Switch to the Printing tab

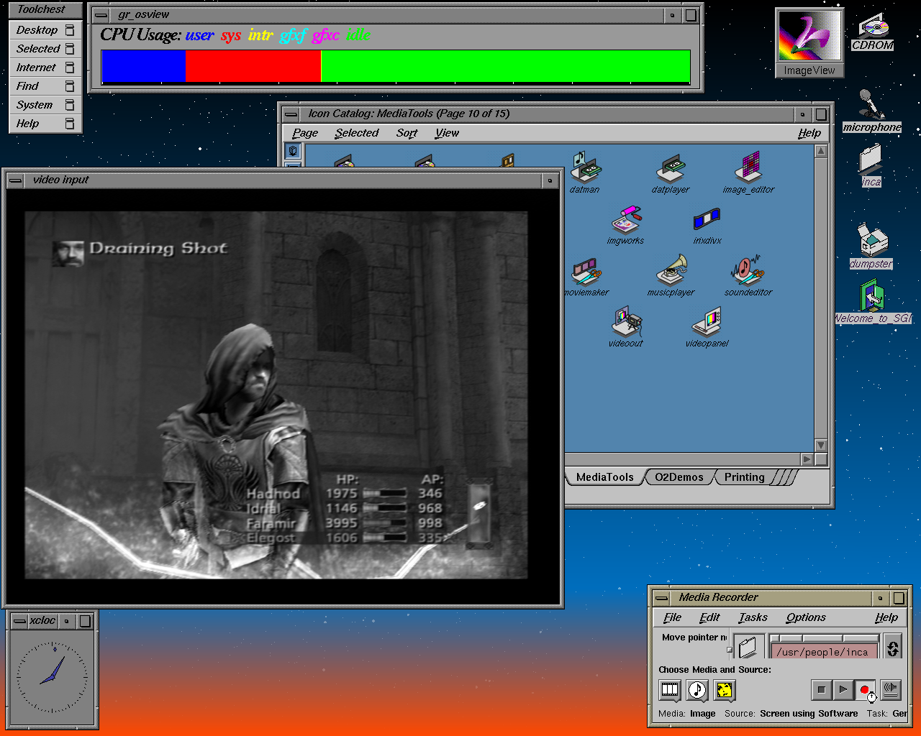[x=744, y=477]
